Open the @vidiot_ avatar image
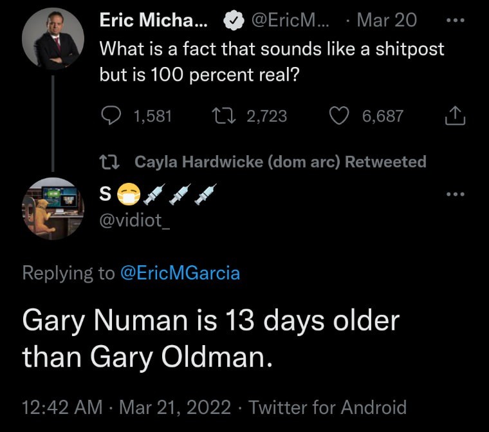This screenshot has width=489, height=432. [53, 209]
